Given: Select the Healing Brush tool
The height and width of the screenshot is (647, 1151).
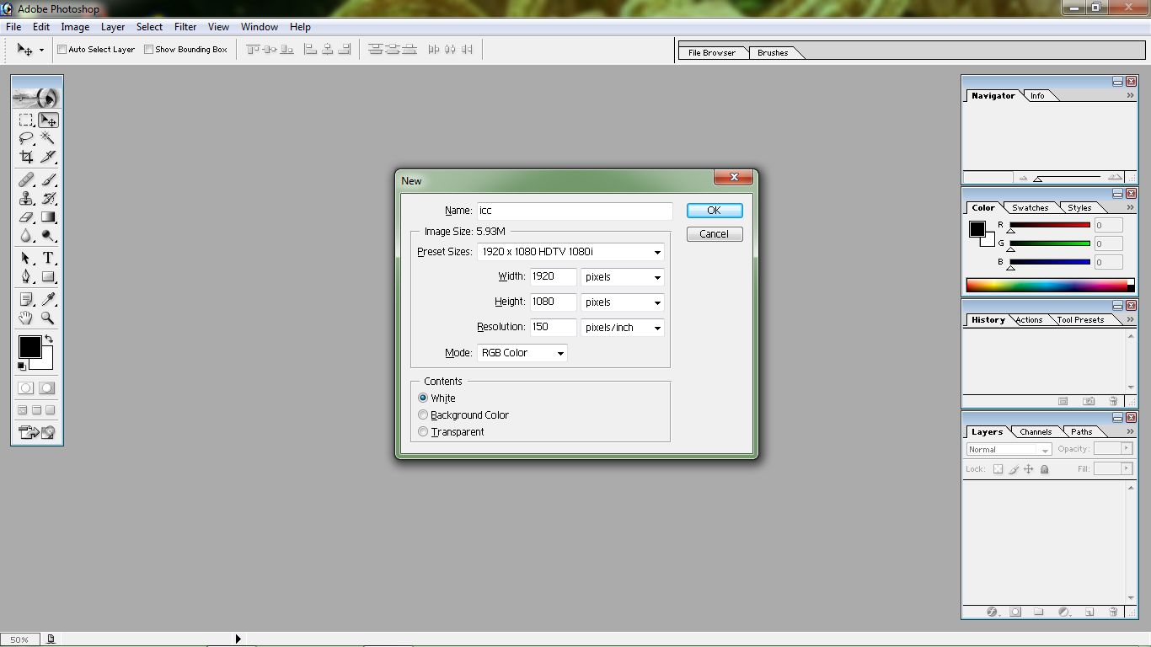Looking at the screenshot, I should click(25, 179).
